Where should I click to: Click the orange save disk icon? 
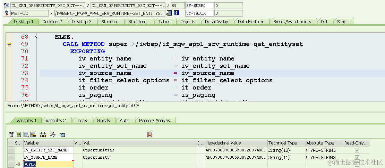(149, 134)
